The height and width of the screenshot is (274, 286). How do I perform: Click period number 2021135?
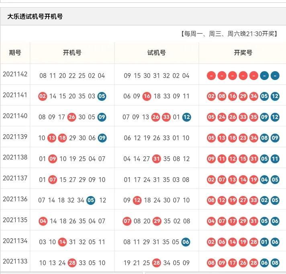pyautogui.click(x=15, y=220)
